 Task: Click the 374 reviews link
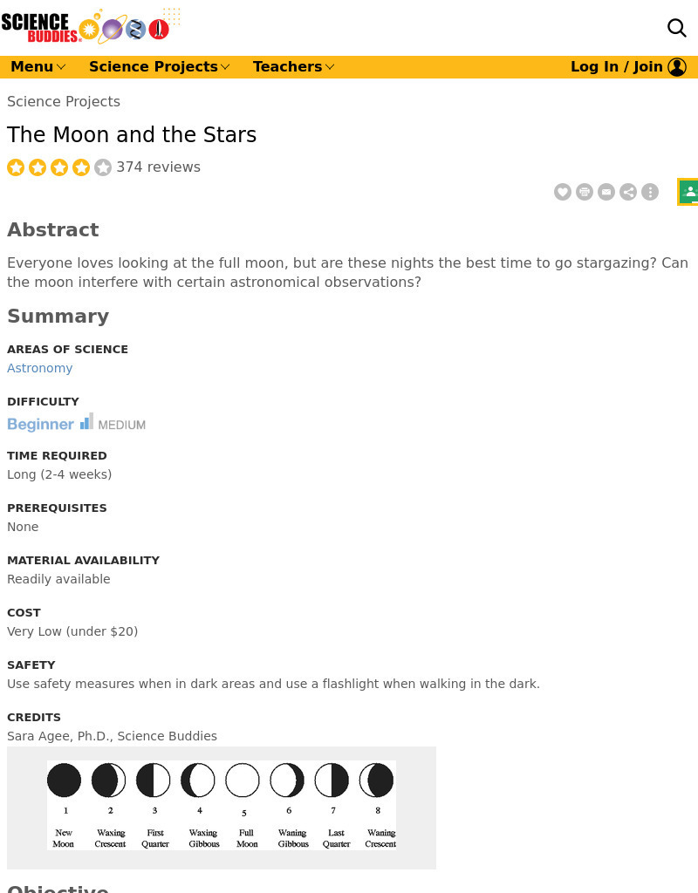pyautogui.click(x=158, y=167)
